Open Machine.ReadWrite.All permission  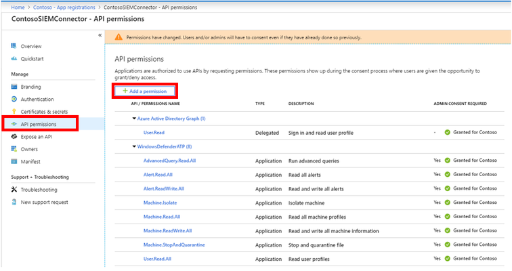tap(167, 231)
